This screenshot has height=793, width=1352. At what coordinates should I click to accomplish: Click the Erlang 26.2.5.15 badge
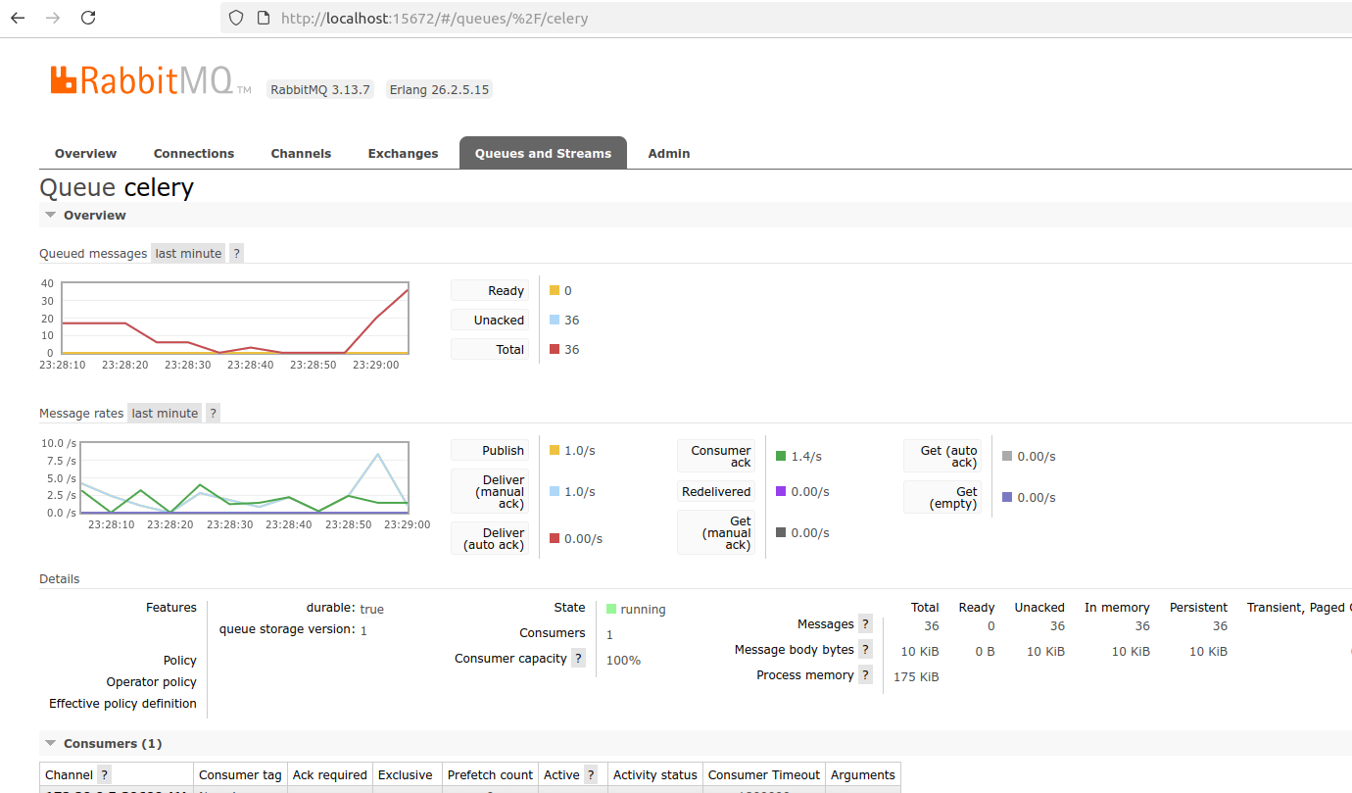click(439, 89)
